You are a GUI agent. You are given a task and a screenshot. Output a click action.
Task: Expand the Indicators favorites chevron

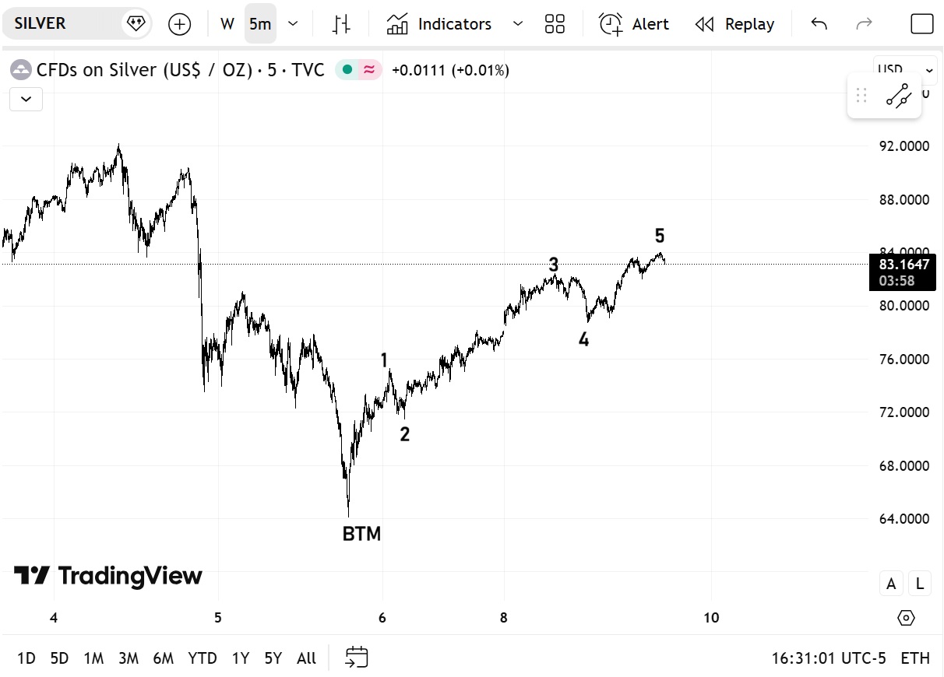(x=518, y=24)
